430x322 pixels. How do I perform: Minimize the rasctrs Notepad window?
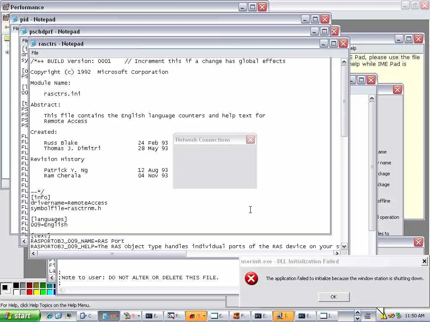click(x=324, y=44)
